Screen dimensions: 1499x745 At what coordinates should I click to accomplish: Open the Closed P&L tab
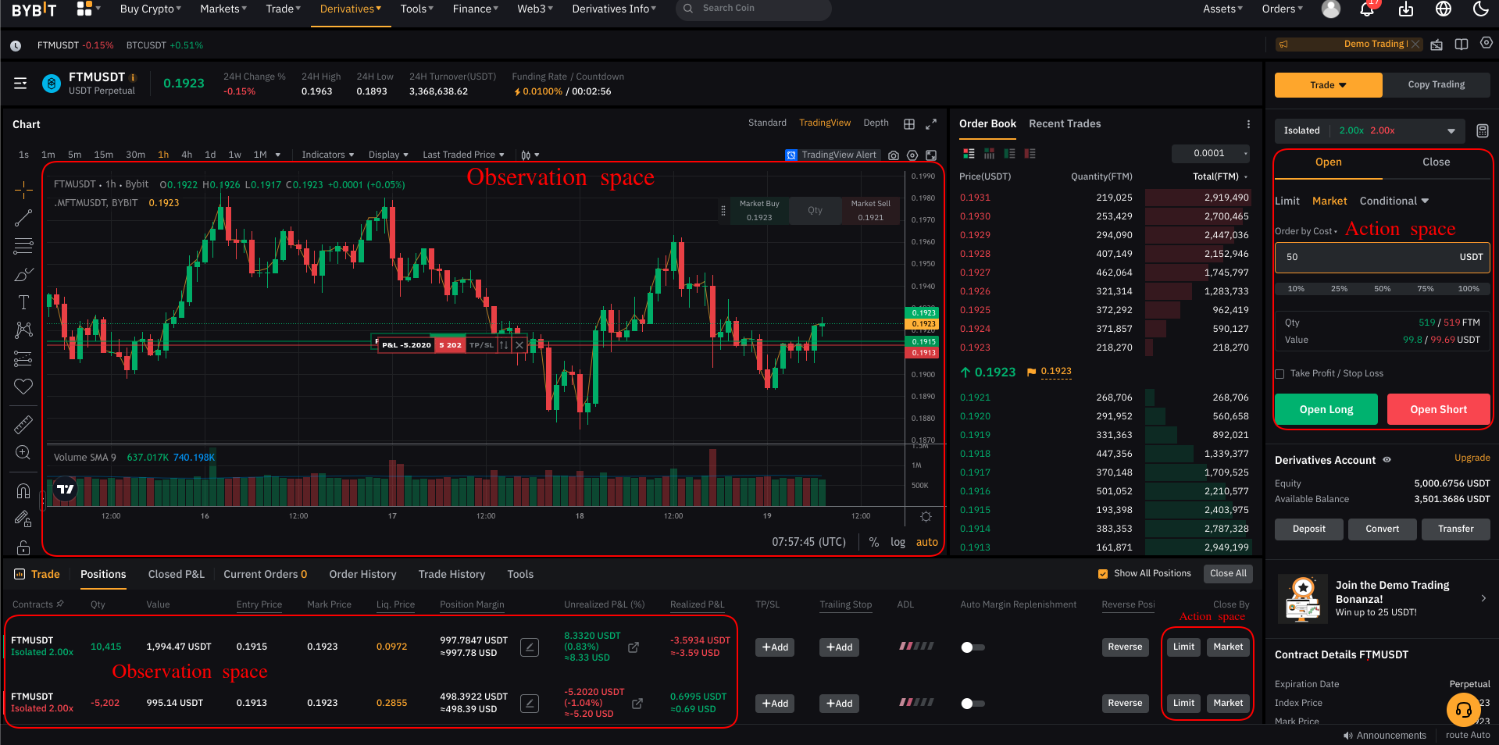click(177, 574)
